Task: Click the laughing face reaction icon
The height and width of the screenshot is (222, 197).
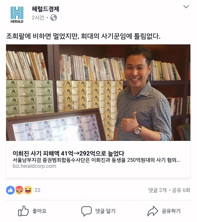Action: (28, 190)
